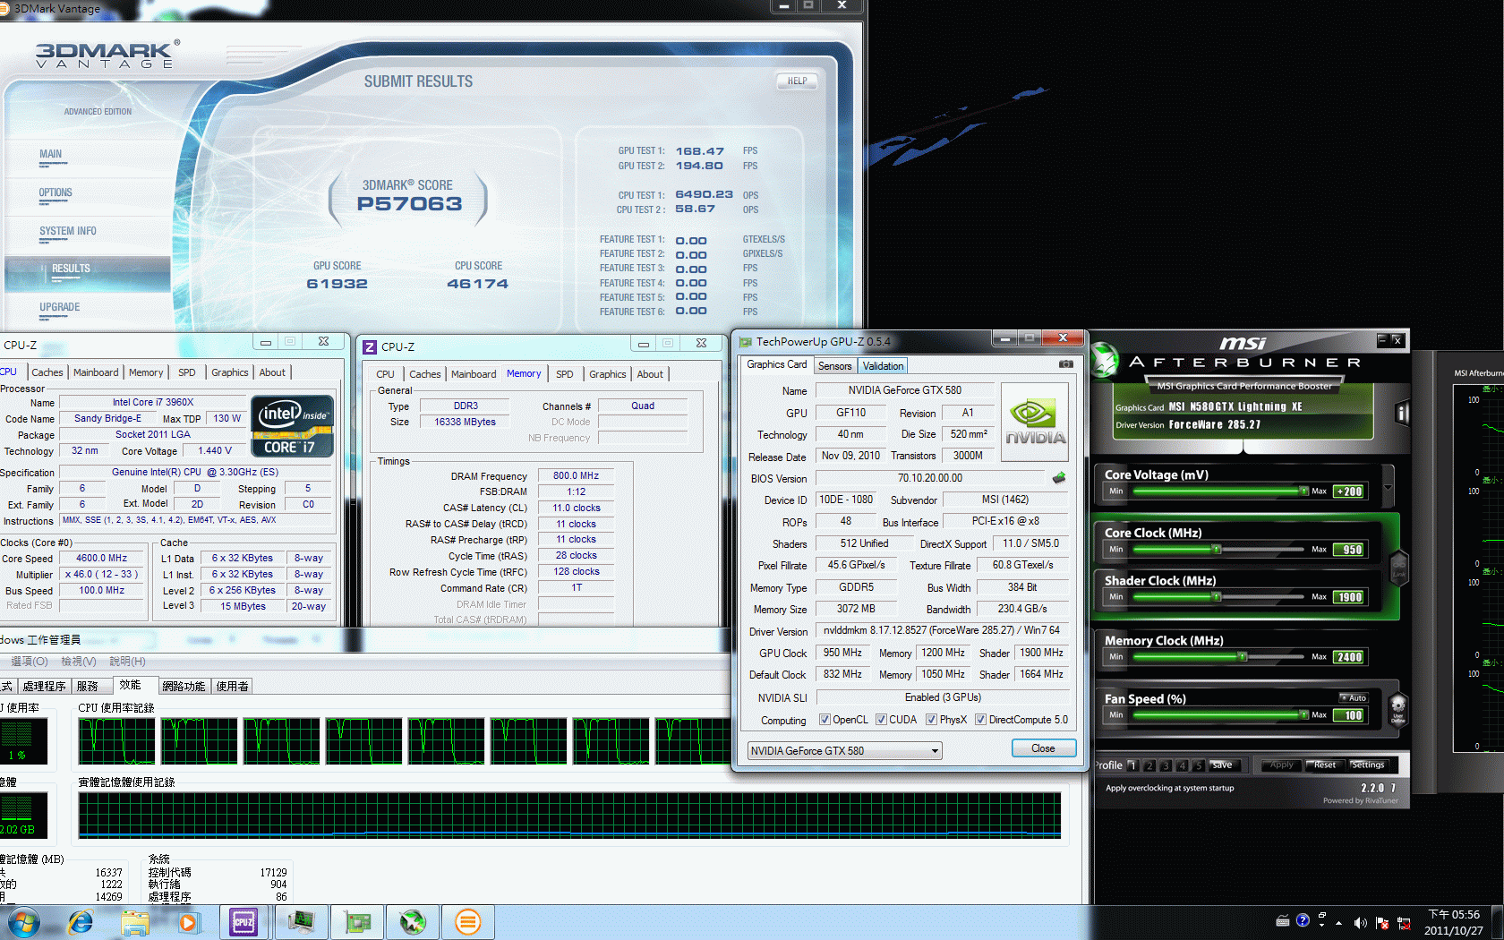Open the Action Center flag tray icon
The height and width of the screenshot is (940, 1504).
(1381, 923)
